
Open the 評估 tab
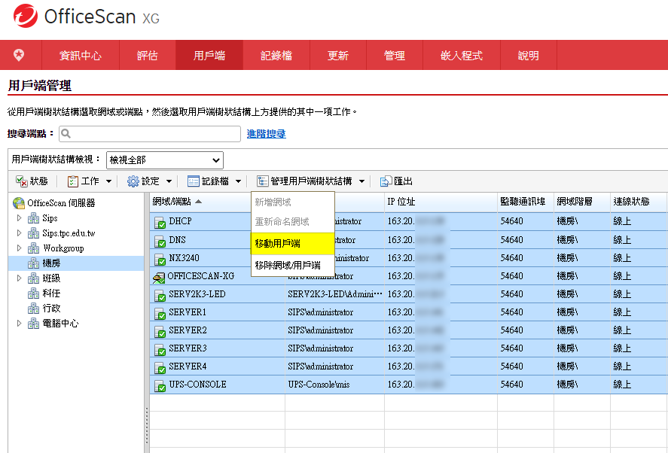pyautogui.click(x=148, y=55)
